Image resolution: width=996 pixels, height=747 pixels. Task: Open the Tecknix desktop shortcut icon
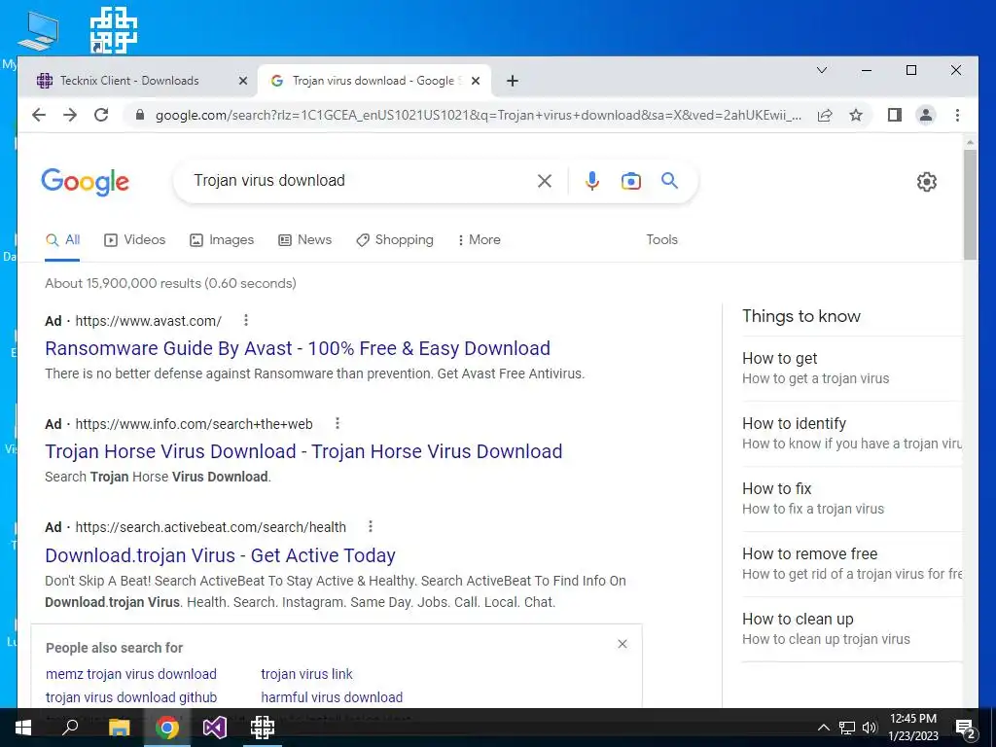[x=114, y=31]
